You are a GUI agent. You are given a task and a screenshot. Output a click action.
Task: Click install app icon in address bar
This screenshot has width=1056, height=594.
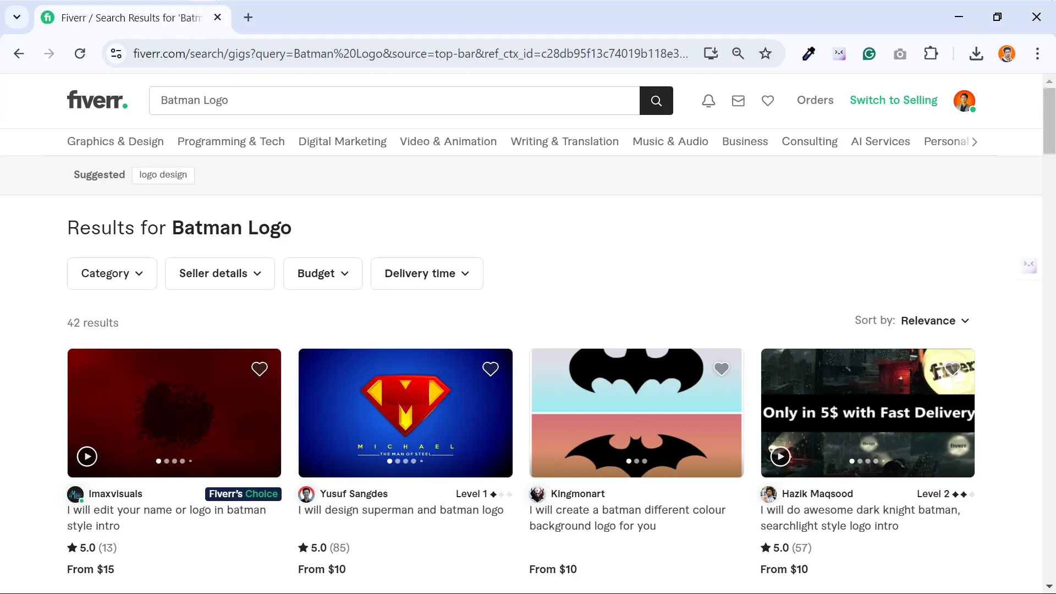[711, 53]
